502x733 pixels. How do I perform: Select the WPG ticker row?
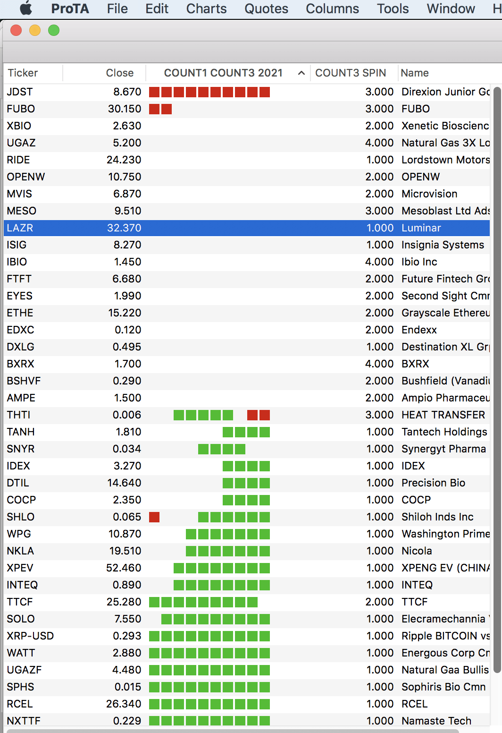(x=247, y=534)
